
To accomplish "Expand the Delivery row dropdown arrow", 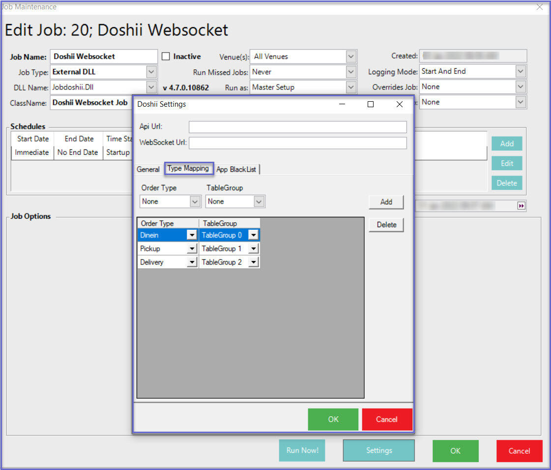I will point(192,262).
